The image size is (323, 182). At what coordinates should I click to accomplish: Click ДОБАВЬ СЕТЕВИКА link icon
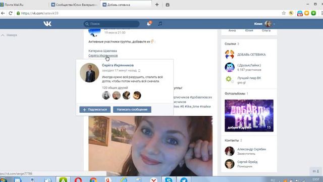tap(230, 55)
